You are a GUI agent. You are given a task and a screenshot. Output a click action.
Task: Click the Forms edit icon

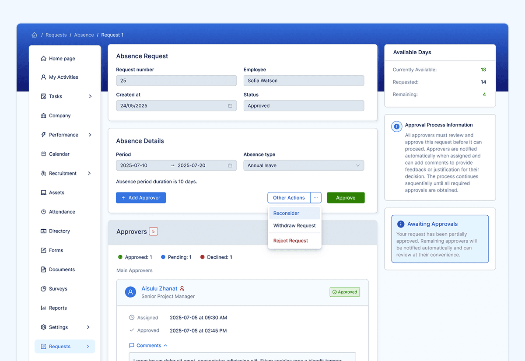tap(43, 250)
